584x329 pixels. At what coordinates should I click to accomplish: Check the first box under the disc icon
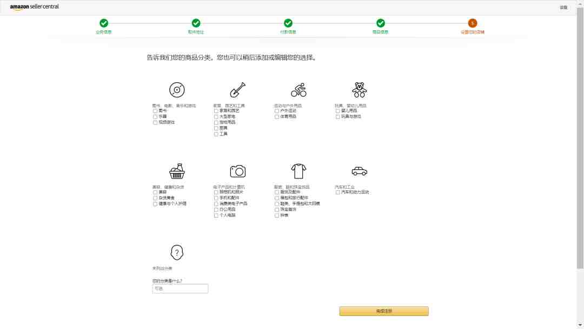tap(155, 111)
